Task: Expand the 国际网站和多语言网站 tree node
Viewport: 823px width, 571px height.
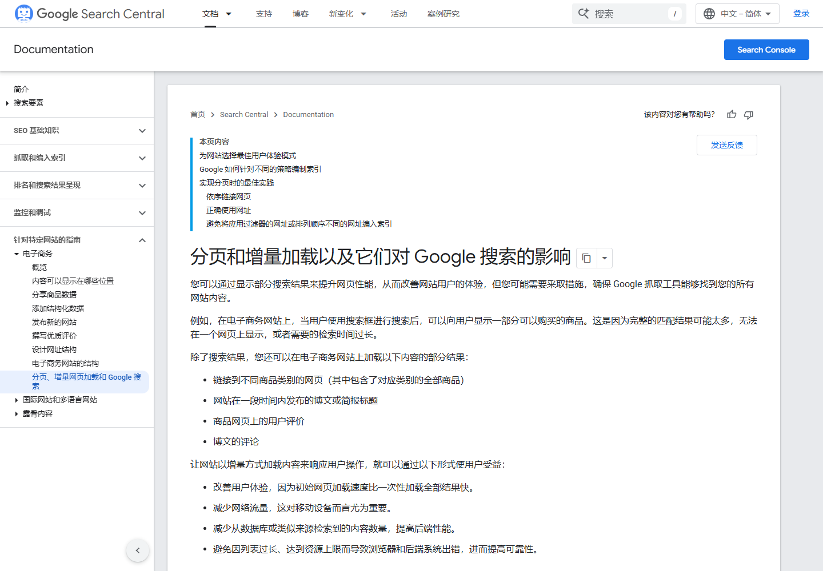Action: pos(17,400)
